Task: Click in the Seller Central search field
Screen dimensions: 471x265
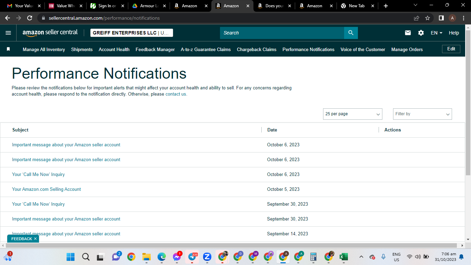Action: [282, 33]
